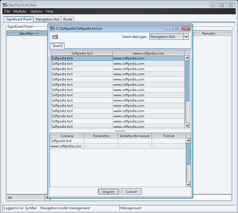The height and width of the screenshot is (213, 238).
Task: Click Format cell for 'www.softpedia.com' row
Action: [169, 146]
